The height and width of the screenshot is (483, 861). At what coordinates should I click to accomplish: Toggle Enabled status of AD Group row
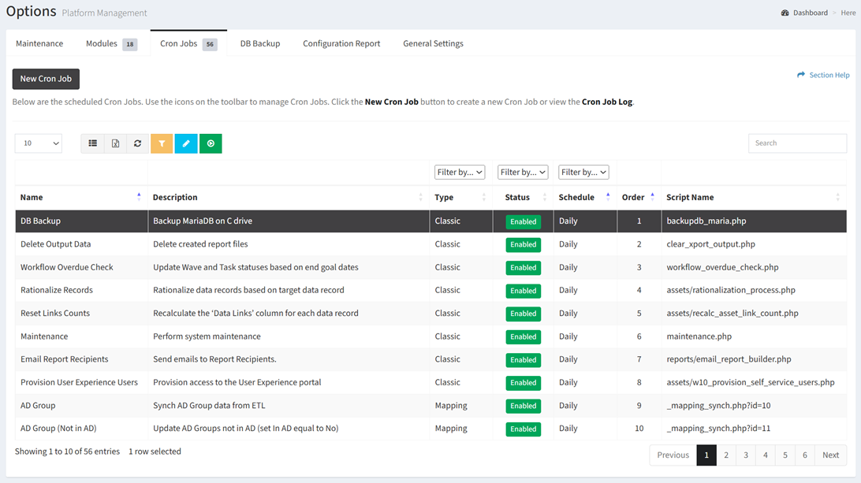523,406
